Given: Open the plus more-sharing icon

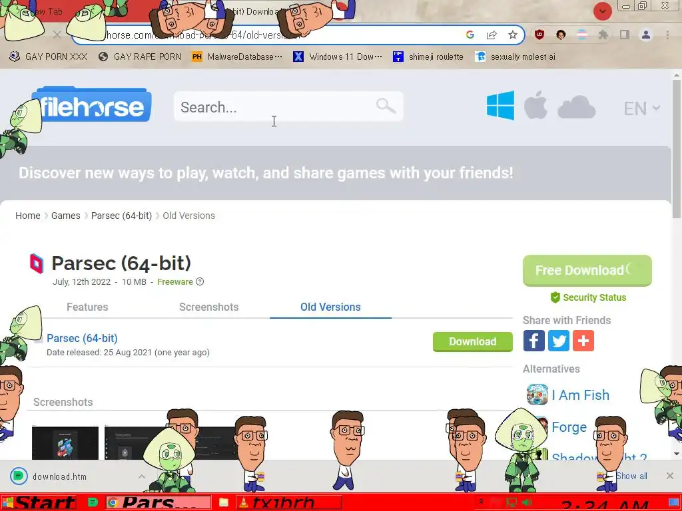Looking at the screenshot, I should click(x=583, y=341).
